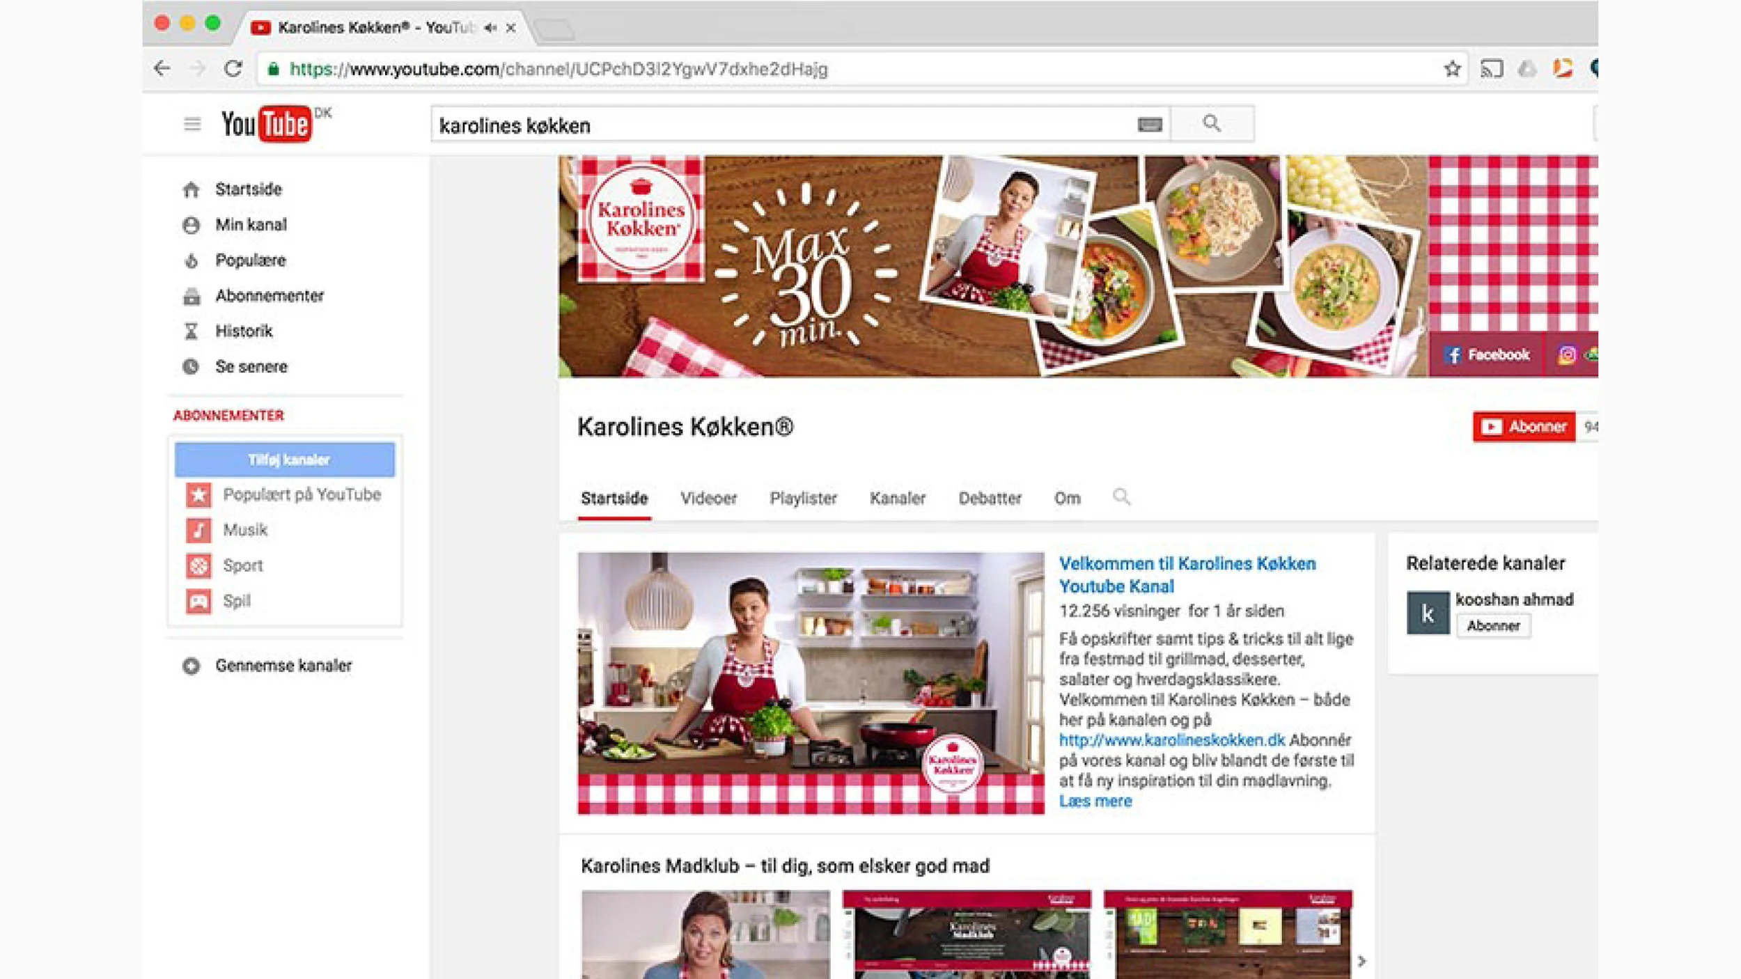Show next videos with the right chevron
Screen dimensions: 1741x979
1361,961
